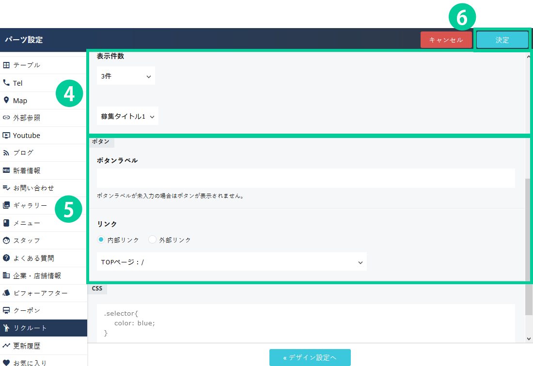Click the キャンセル button
This screenshot has width=533, height=366.
coord(446,40)
